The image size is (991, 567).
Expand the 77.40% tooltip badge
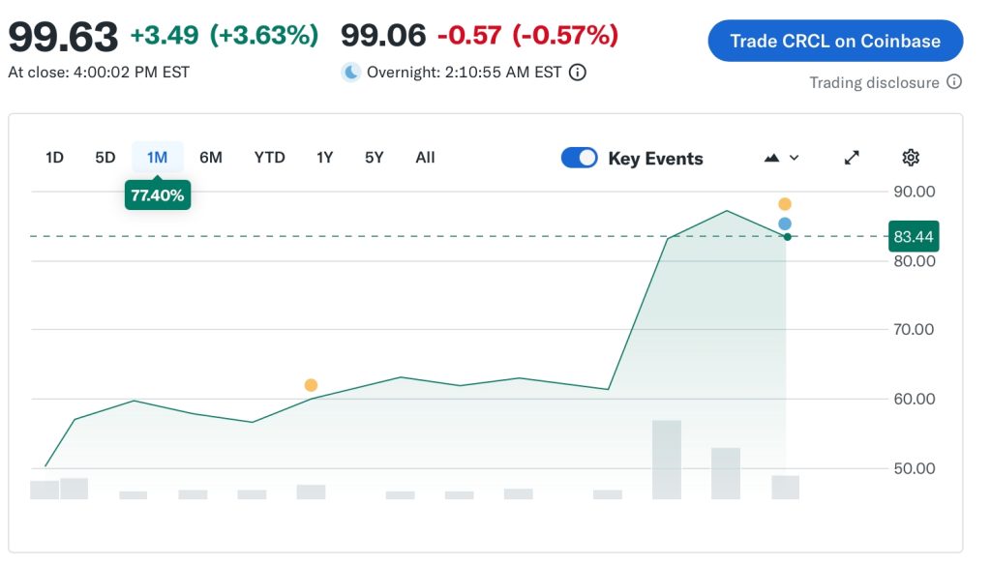[157, 194]
